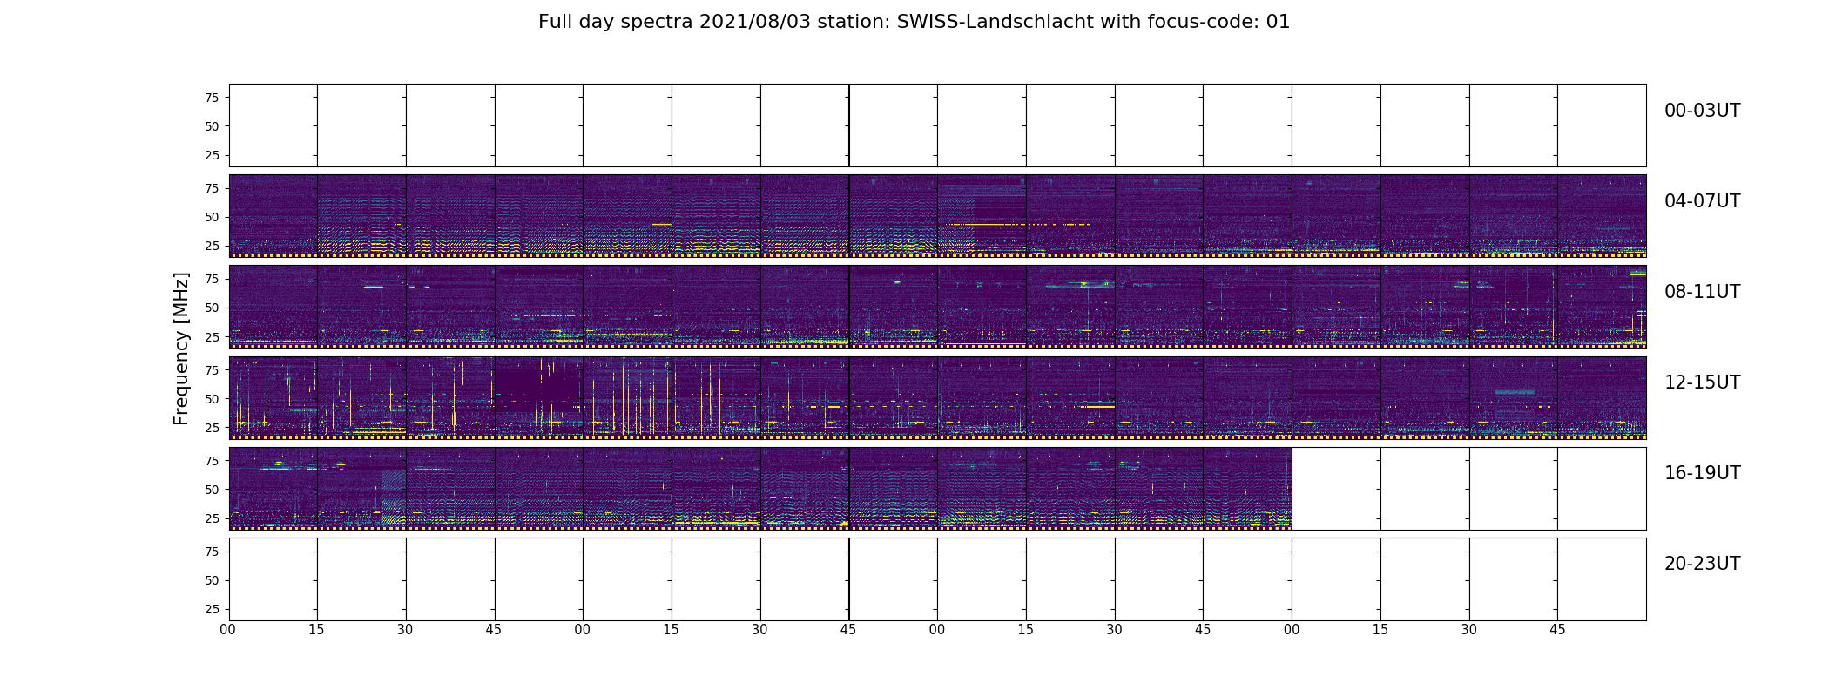Click the plot title mentioning SWISS-Landschlacht
The height and width of the screenshot is (697, 1829).
tap(914, 22)
